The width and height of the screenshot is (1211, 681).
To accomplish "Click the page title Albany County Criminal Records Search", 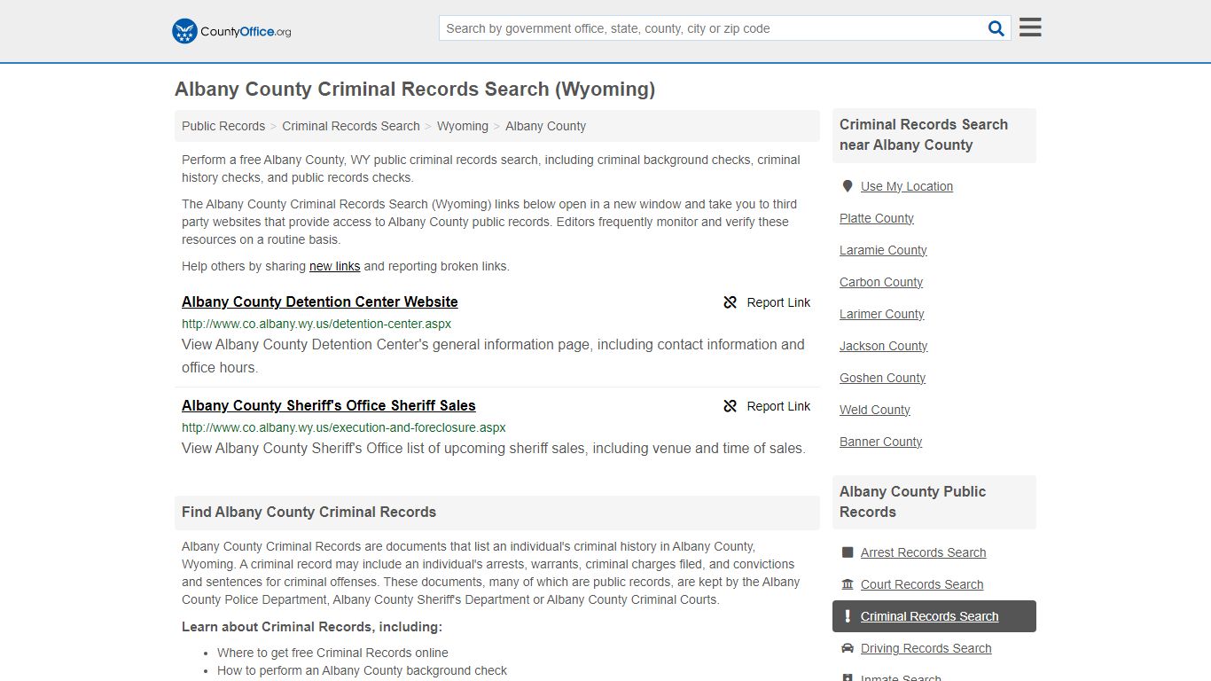I will coord(415,90).
